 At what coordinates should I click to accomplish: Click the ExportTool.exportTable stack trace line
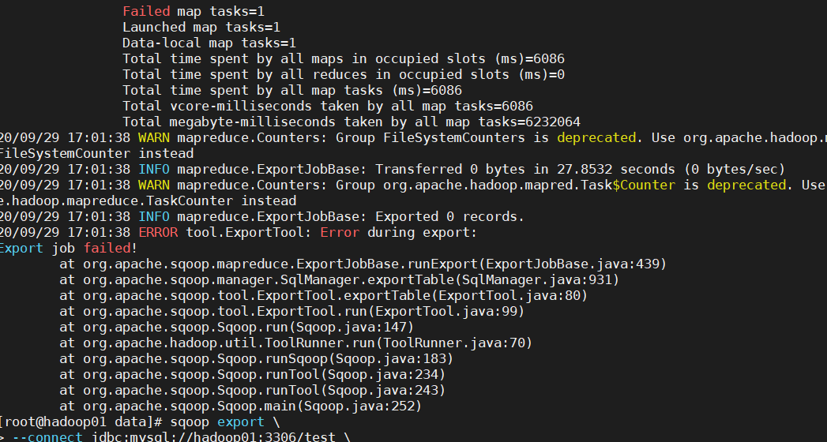324,295
